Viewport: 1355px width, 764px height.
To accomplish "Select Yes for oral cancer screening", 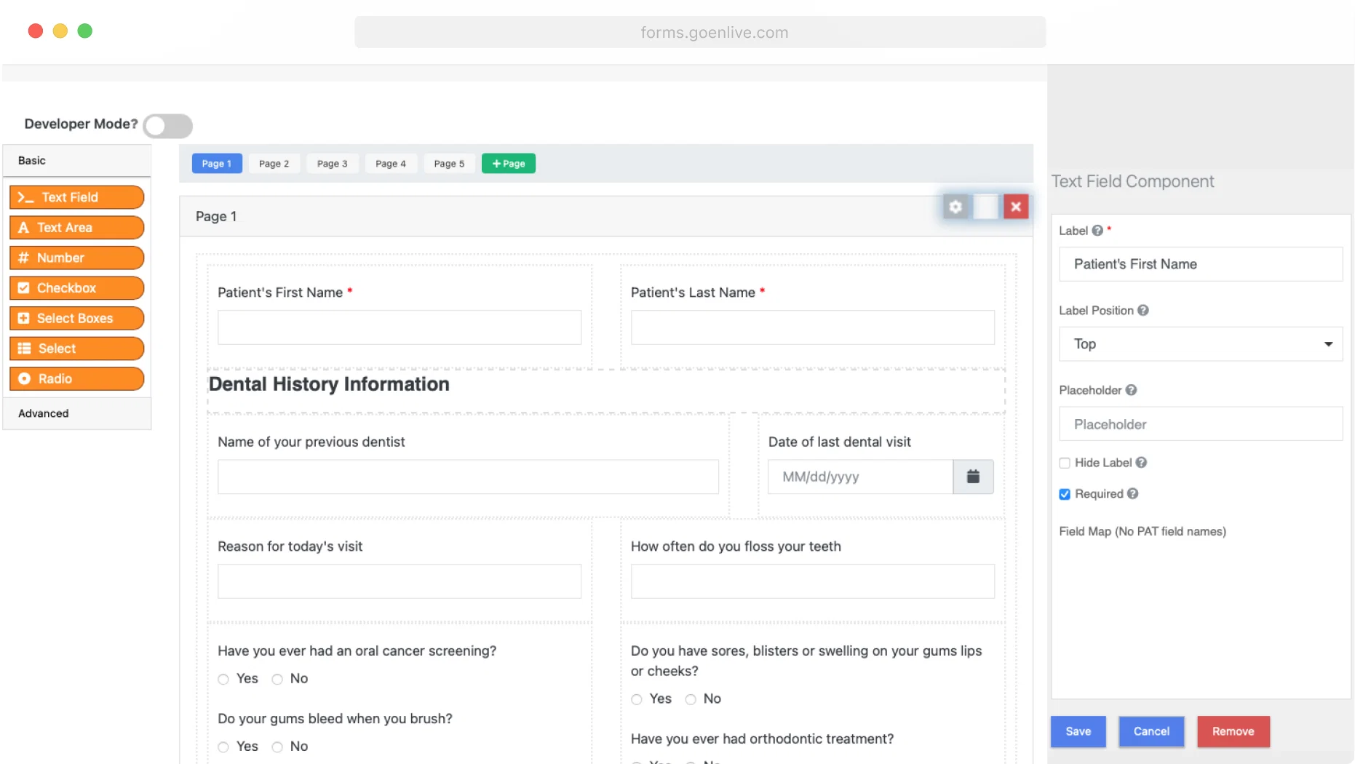I will pyautogui.click(x=223, y=680).
